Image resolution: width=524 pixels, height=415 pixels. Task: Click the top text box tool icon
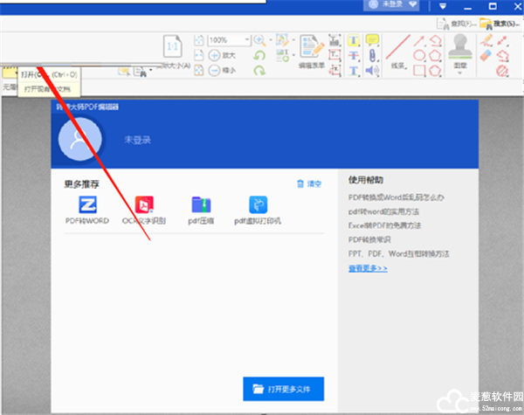[x=334, y=40]
